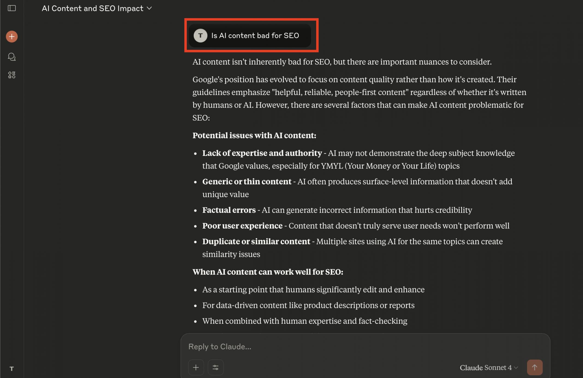The height and width of the screenshot is (378, 583).
Task: Click the 'Duplicate or similar content' bullet text
Action: [x=256, y=242]
